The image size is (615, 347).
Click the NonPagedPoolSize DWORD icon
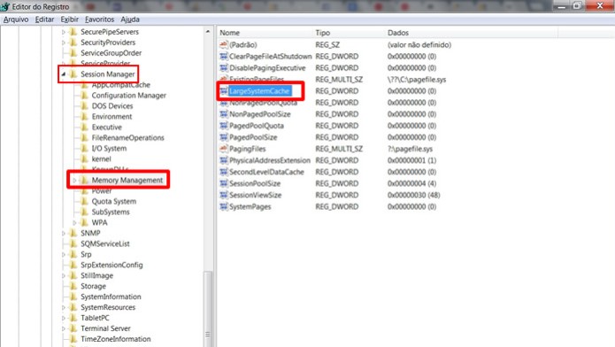[224, 114]
